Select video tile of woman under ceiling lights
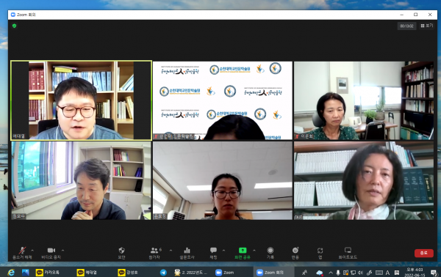Image resolution: width=441 pixels, height=277 pixels. pos(223,180)
